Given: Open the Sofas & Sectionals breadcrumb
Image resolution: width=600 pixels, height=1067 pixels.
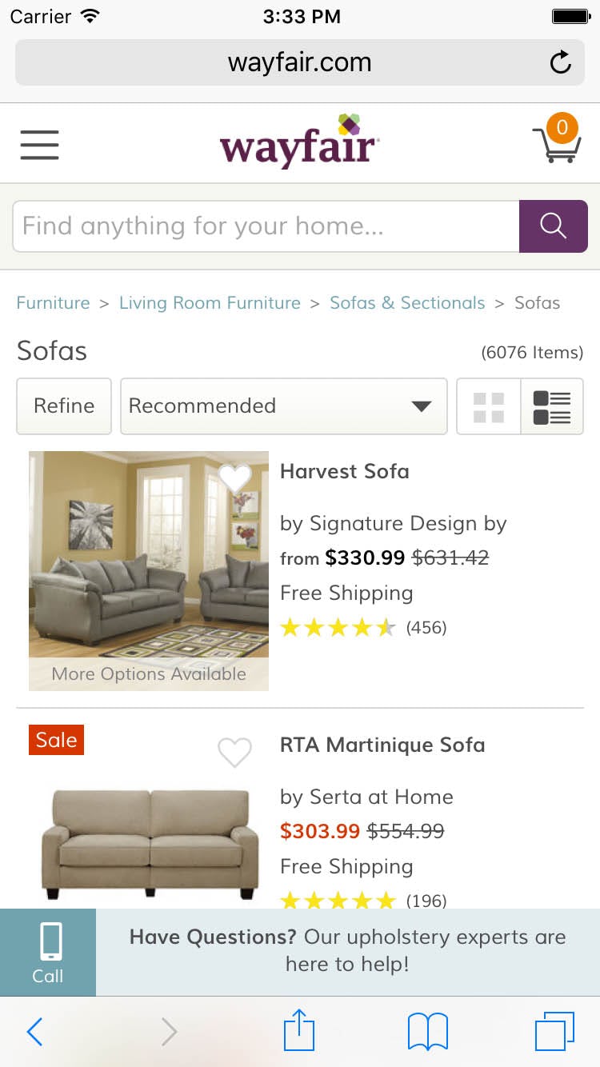Looking at the screenshot, I should click(407, 303).
